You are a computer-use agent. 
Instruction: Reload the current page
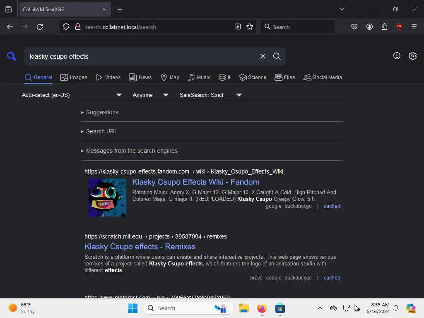[x=40, y=27]
